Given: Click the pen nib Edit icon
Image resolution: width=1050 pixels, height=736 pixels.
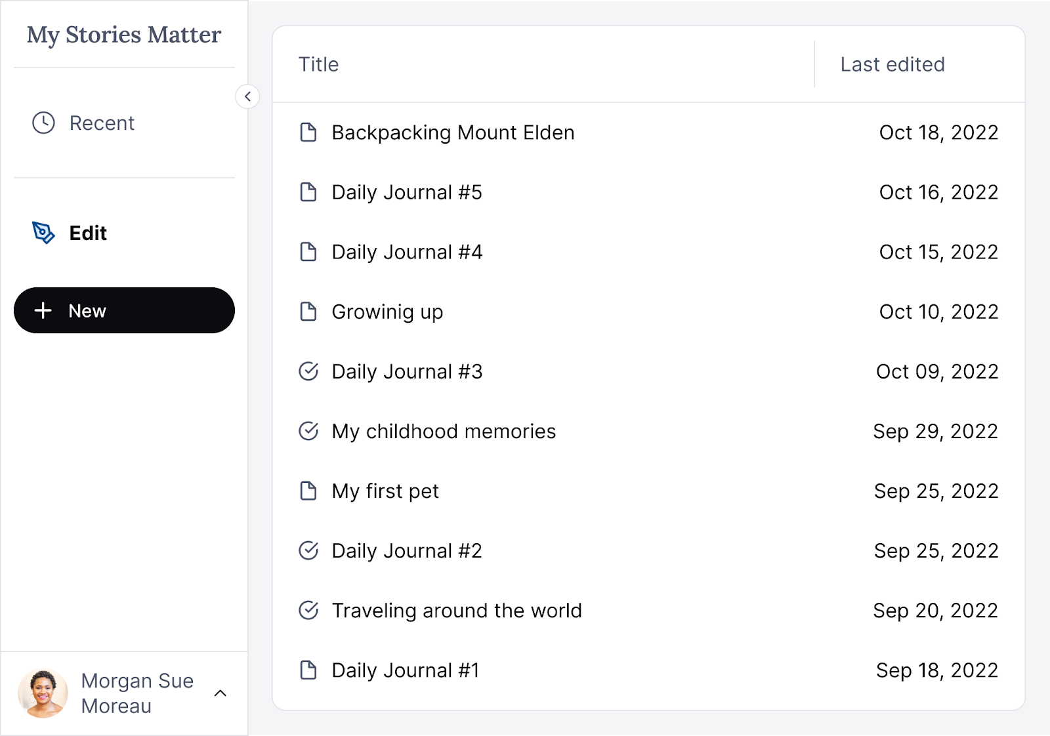Looking at the screenshot, I should click(x=43, y=233).
